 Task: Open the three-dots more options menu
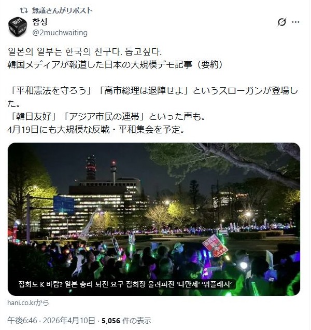295,22
